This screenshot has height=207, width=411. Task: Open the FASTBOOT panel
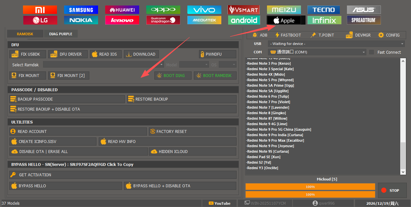288,35
